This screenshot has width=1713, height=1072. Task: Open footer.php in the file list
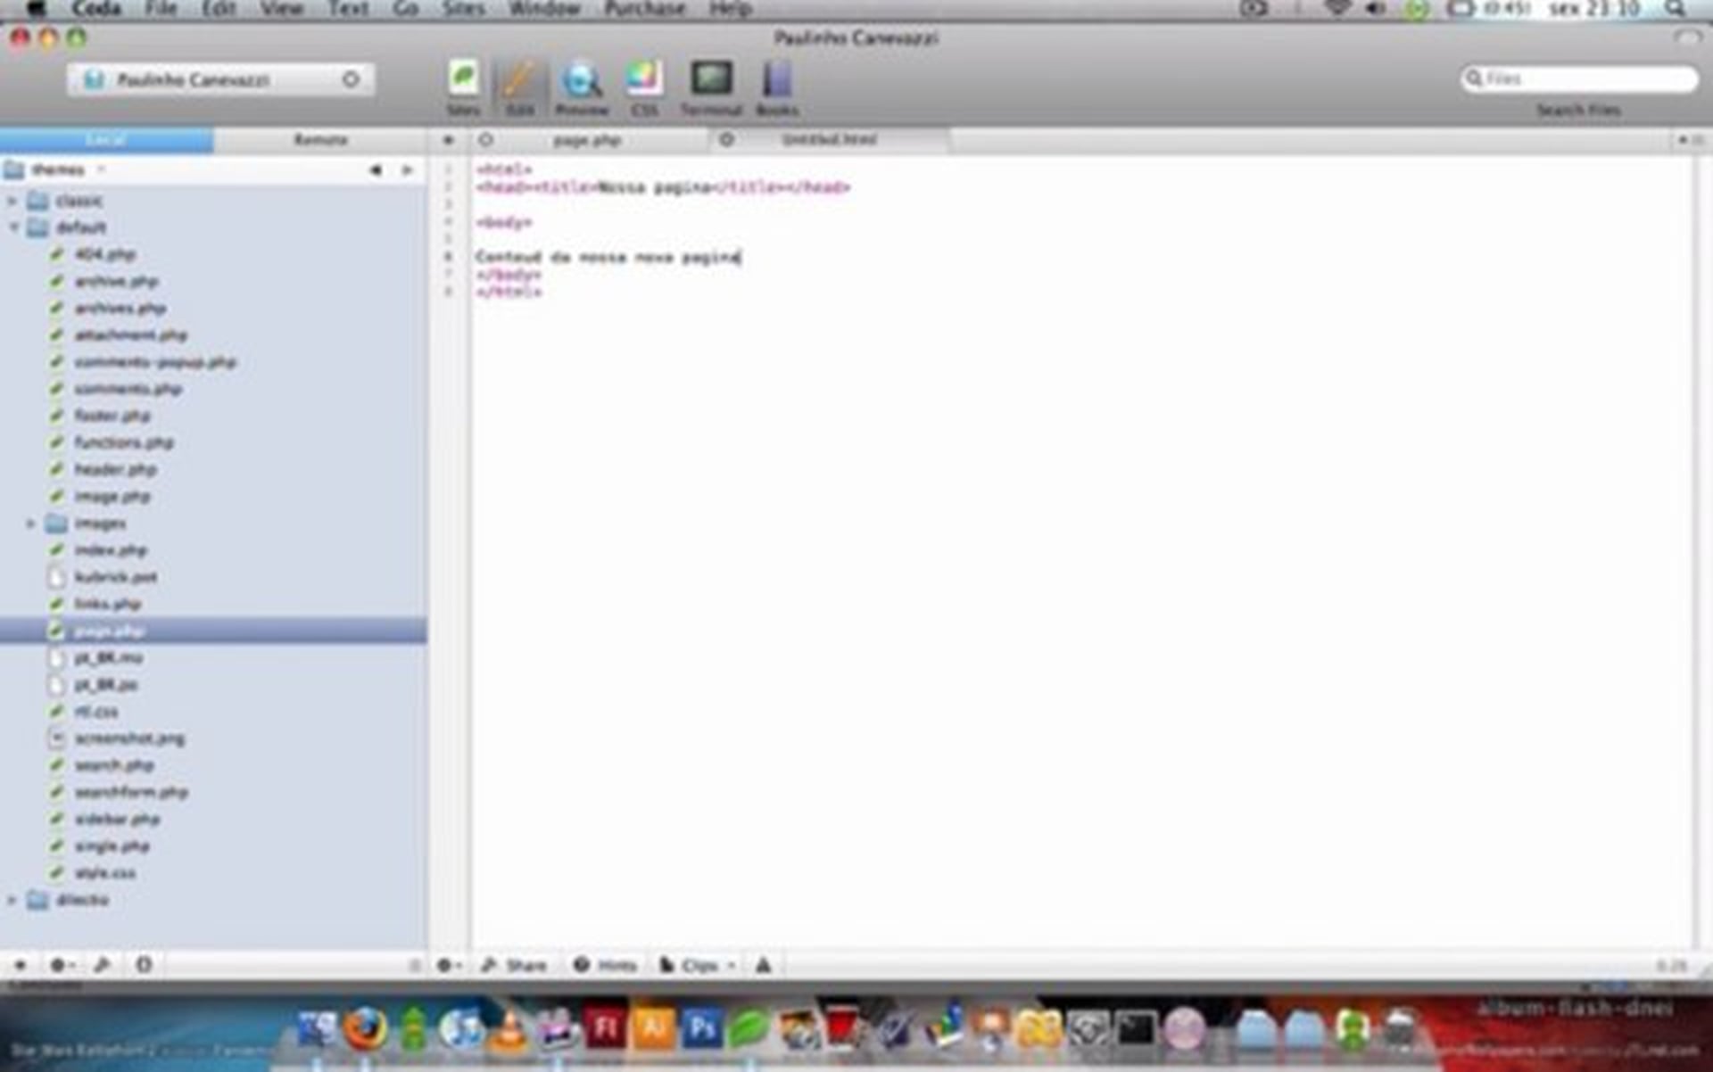pyautogui.click(x=112, y=416)
